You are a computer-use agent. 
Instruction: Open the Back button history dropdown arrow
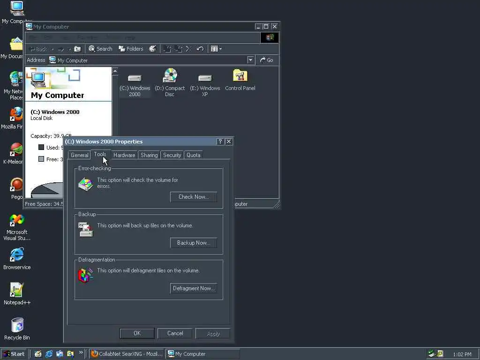[52, 49]
